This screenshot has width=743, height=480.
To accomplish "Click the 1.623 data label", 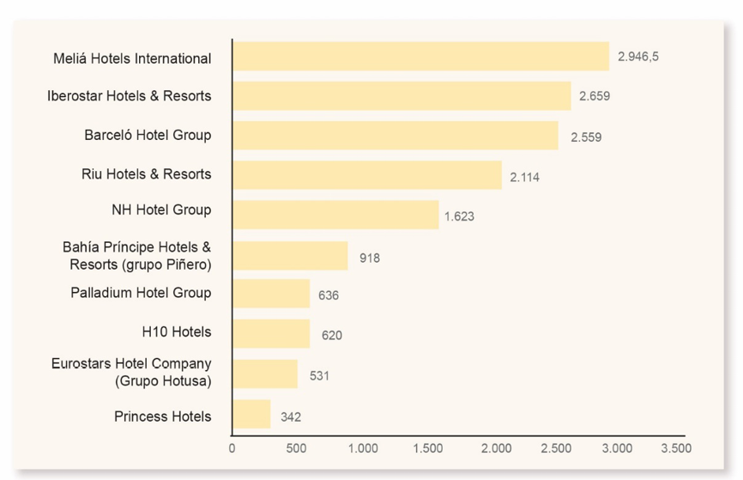I will point(459,216).
